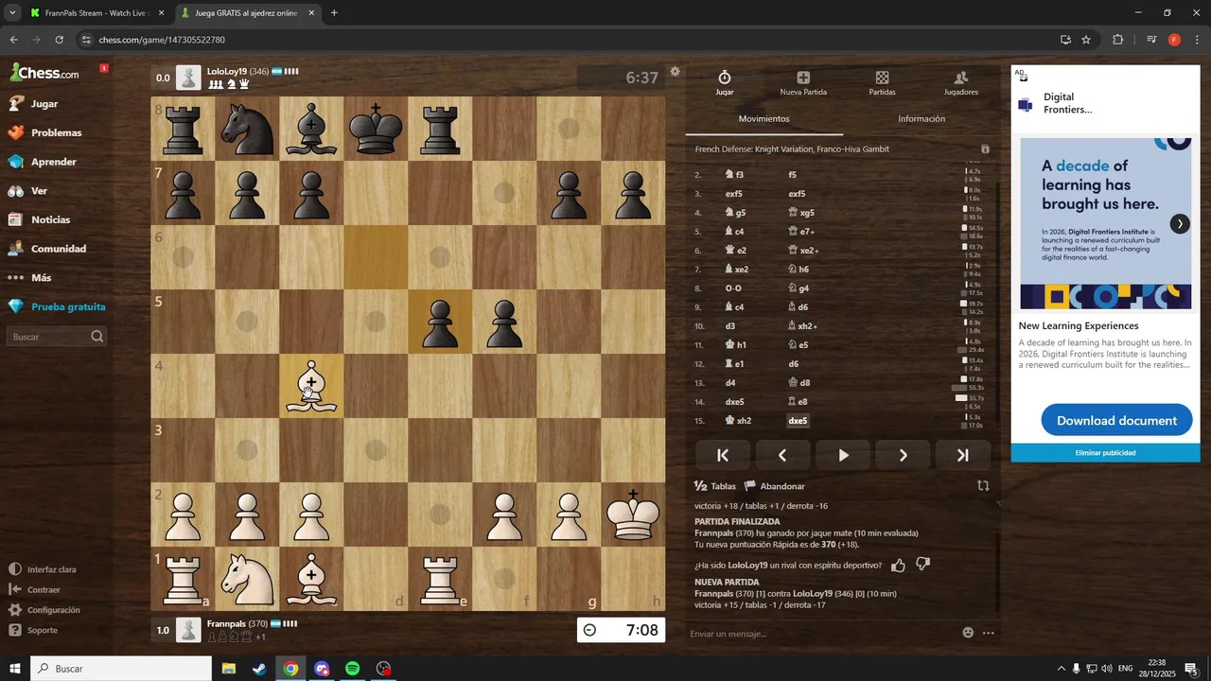This screenshot has height=681, width=1211.
Task: Collapse the sidebar with Contraer
Action: click(x=35, y=589)
